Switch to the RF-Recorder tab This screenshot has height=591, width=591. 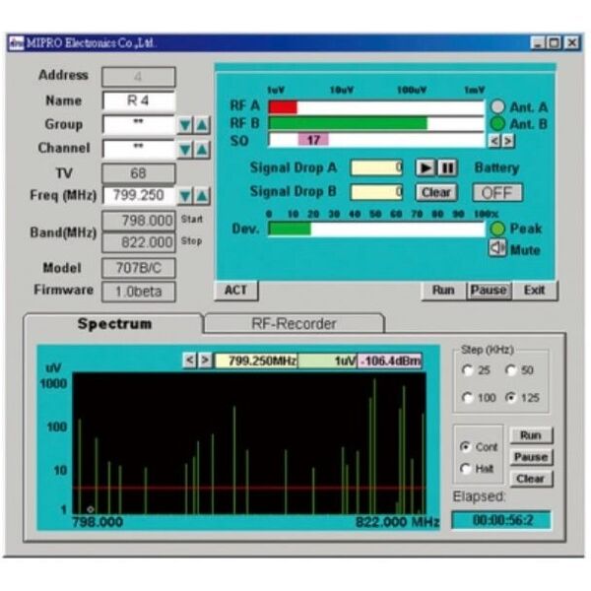(x=293, y=323)
